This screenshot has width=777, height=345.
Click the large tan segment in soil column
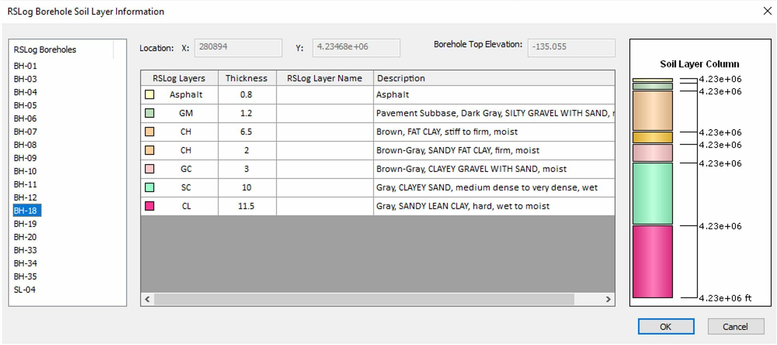(x=653, y=111)
